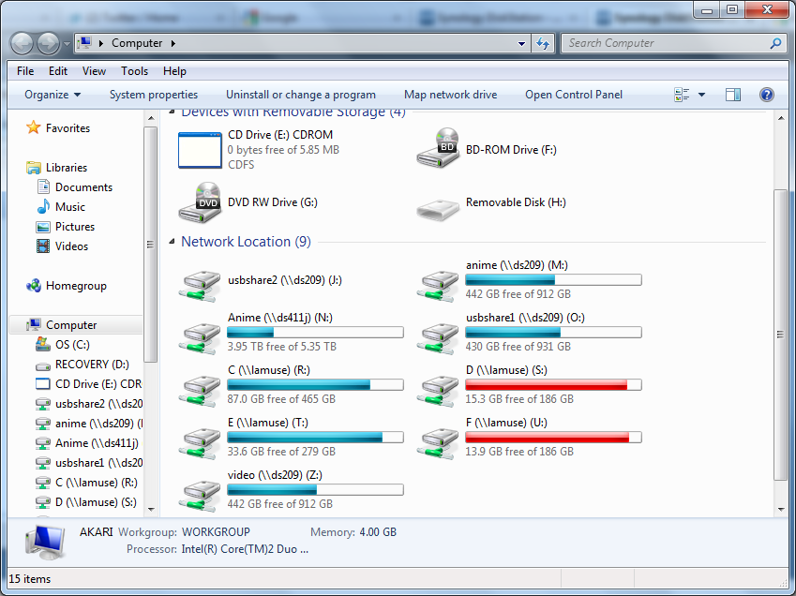Select the BD-ROM Drive (F:) icon
This screenshot has width=796, height=596.
(x=438, y=148)
